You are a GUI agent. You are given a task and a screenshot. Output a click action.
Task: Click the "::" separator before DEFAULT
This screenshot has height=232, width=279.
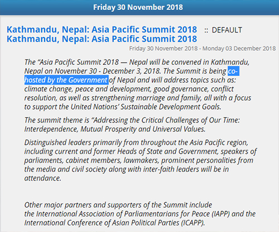click(x=206, y=31)
